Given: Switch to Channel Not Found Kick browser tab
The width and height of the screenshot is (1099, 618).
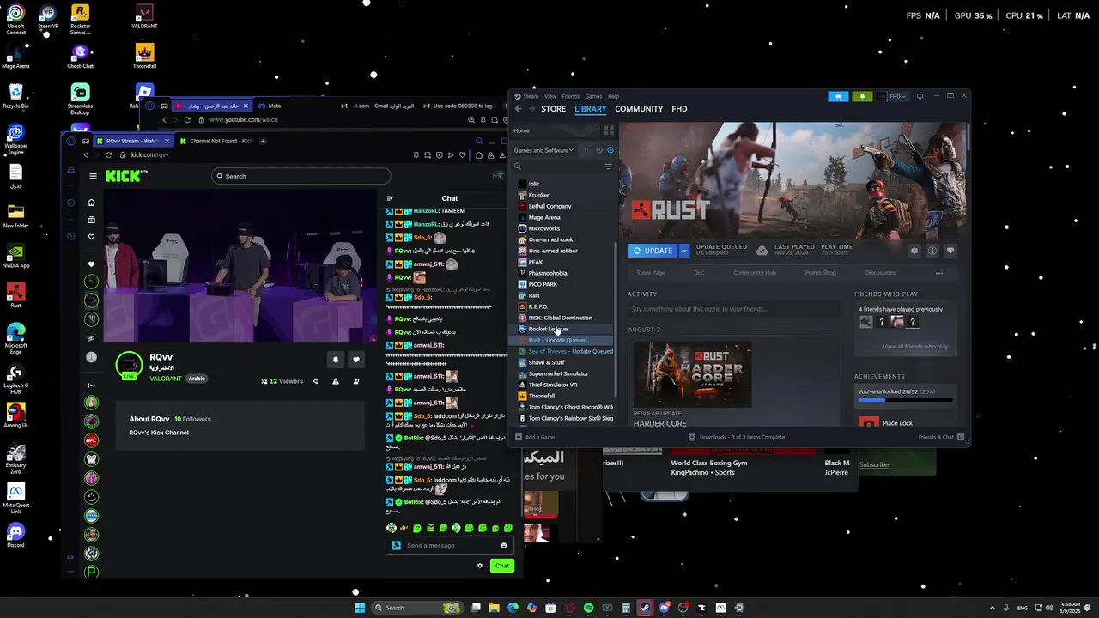Looking at the screenshot, I should pyautogui.click(x=216, y=141).
